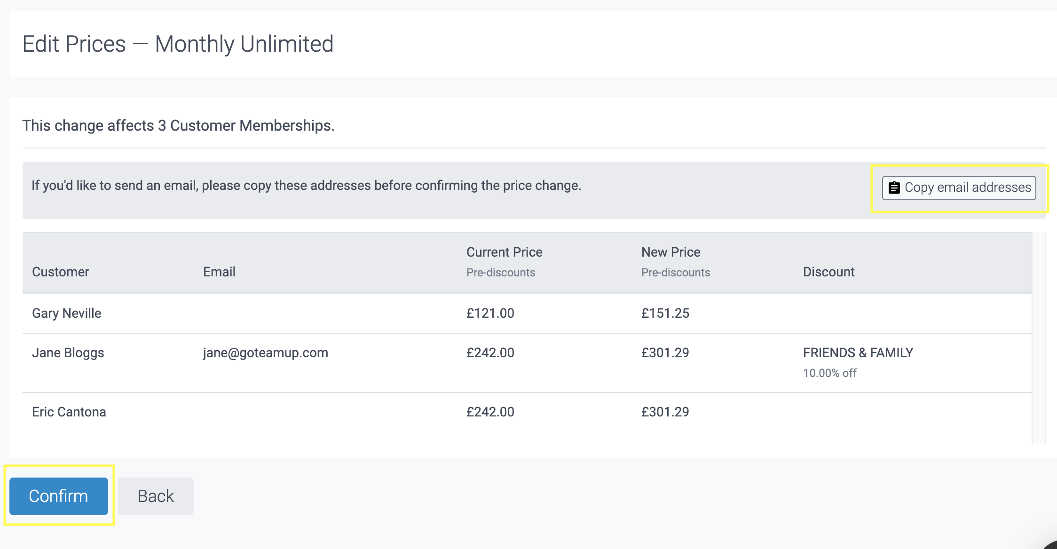This screenshot has width=1057, height=549.
Task: Open the dark chat widget in the corner
Action: [1051, 545]
